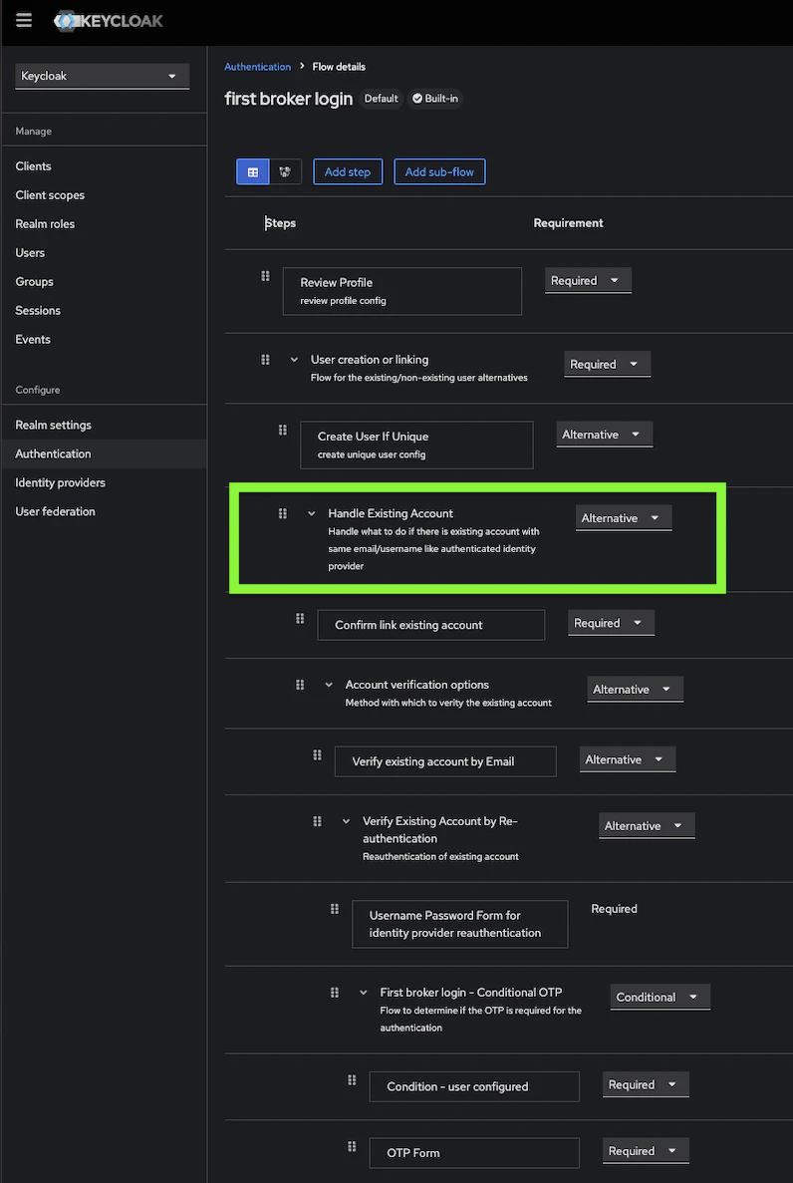The width and height of the screenshot is (793, 1183).
Task: Grab drag handle for Review Profile
Action: (x=265, y=276)
